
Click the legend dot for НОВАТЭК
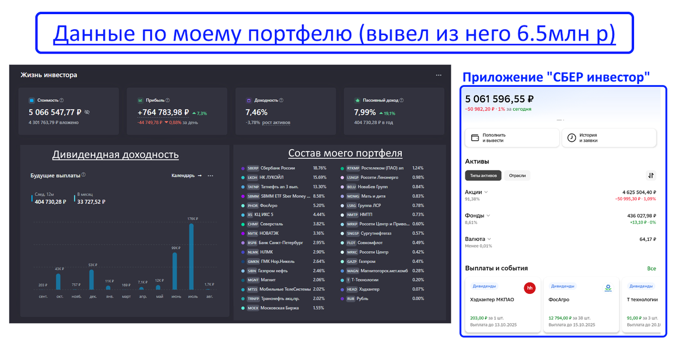pos(243,233)
